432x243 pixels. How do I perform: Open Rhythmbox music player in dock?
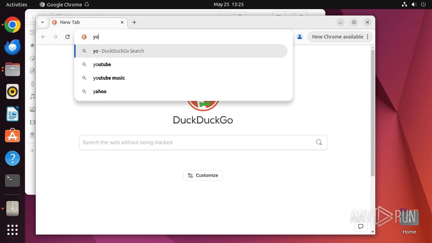pos(12,91)
